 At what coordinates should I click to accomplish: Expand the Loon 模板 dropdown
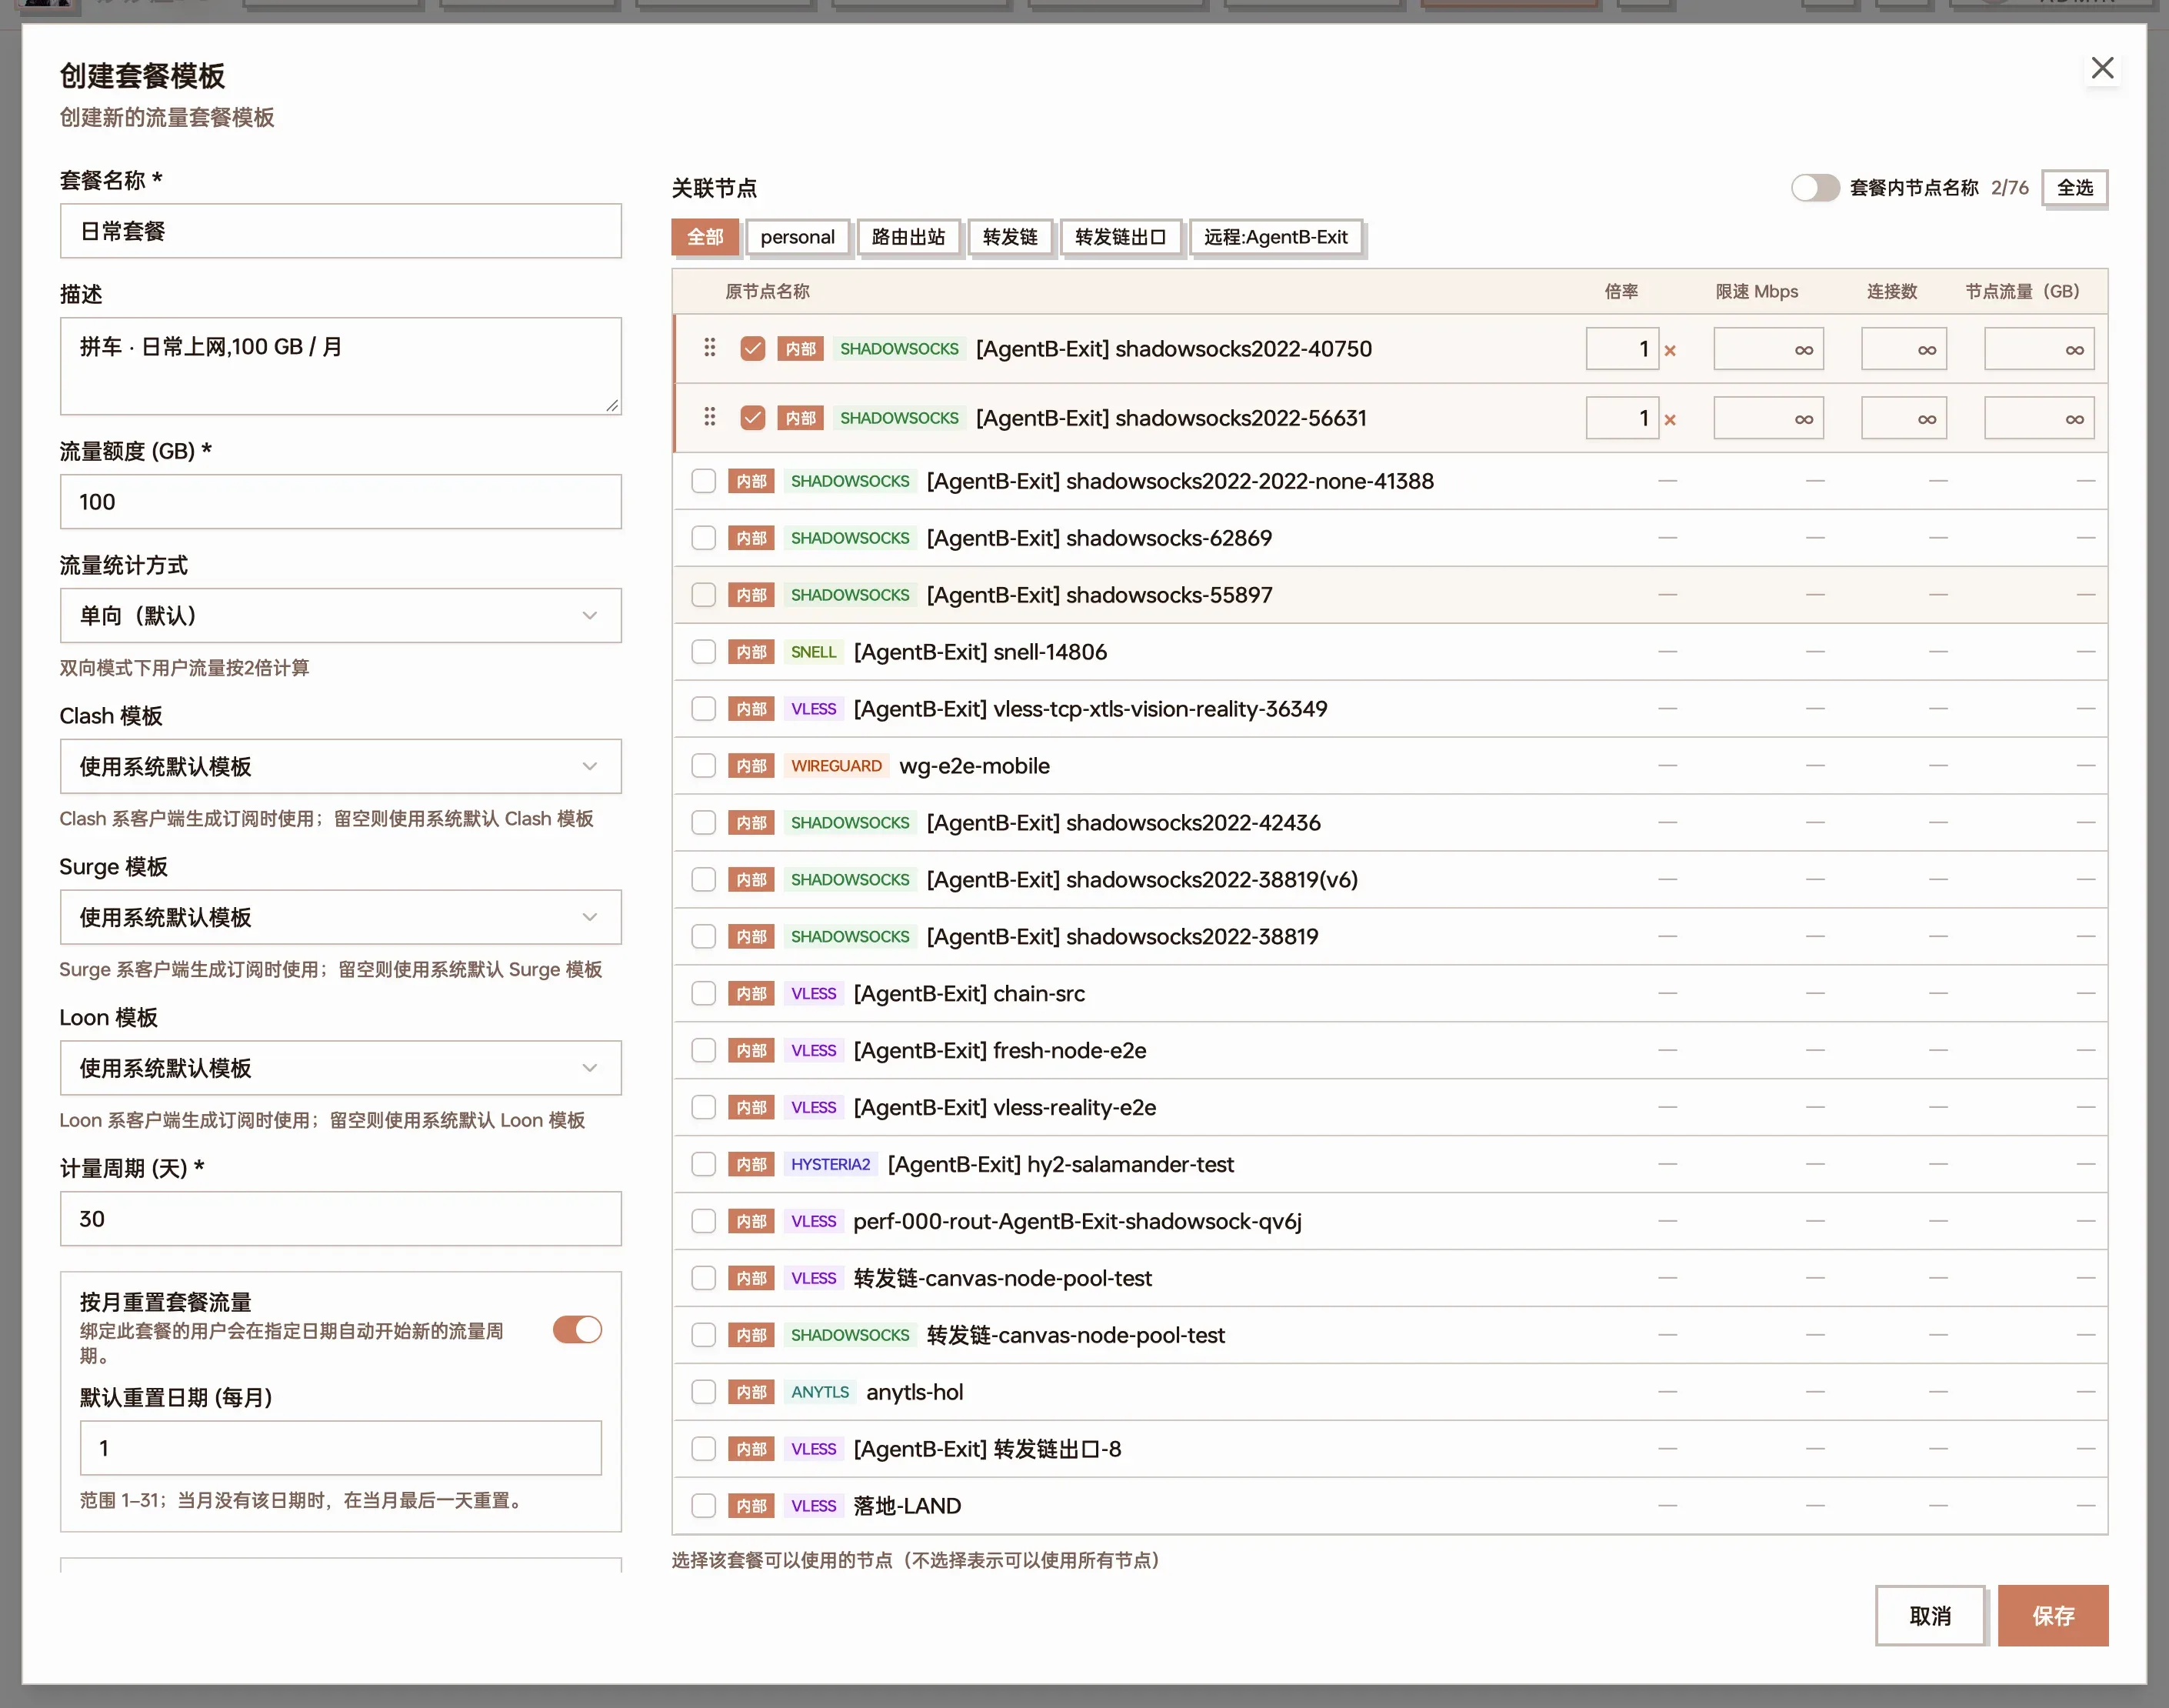tap(341, 1068)
